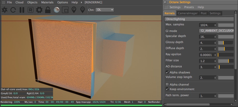Enable the Alpha channel checkbox

167,84
